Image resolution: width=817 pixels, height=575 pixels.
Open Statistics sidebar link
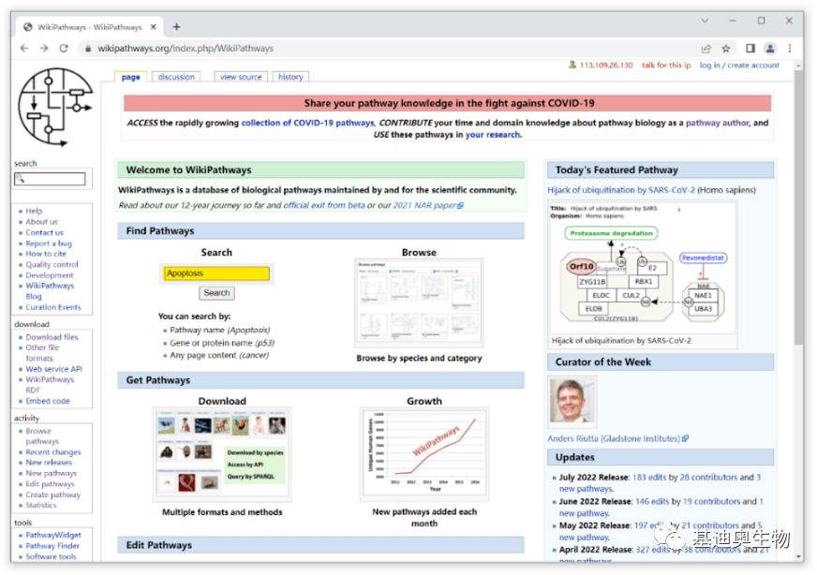tap(40, 505)
